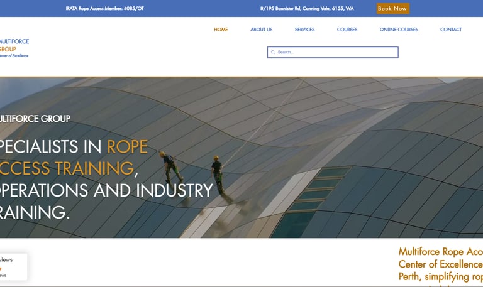483x287 pixels.
Task: Click the Book Now button
Action: tap(392, 9)
